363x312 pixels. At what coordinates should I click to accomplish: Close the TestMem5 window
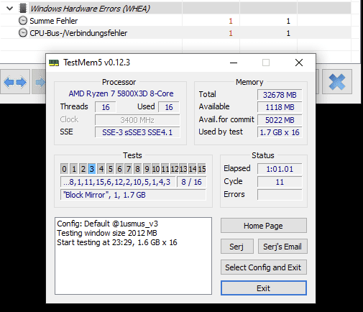[x=299, y=63]
